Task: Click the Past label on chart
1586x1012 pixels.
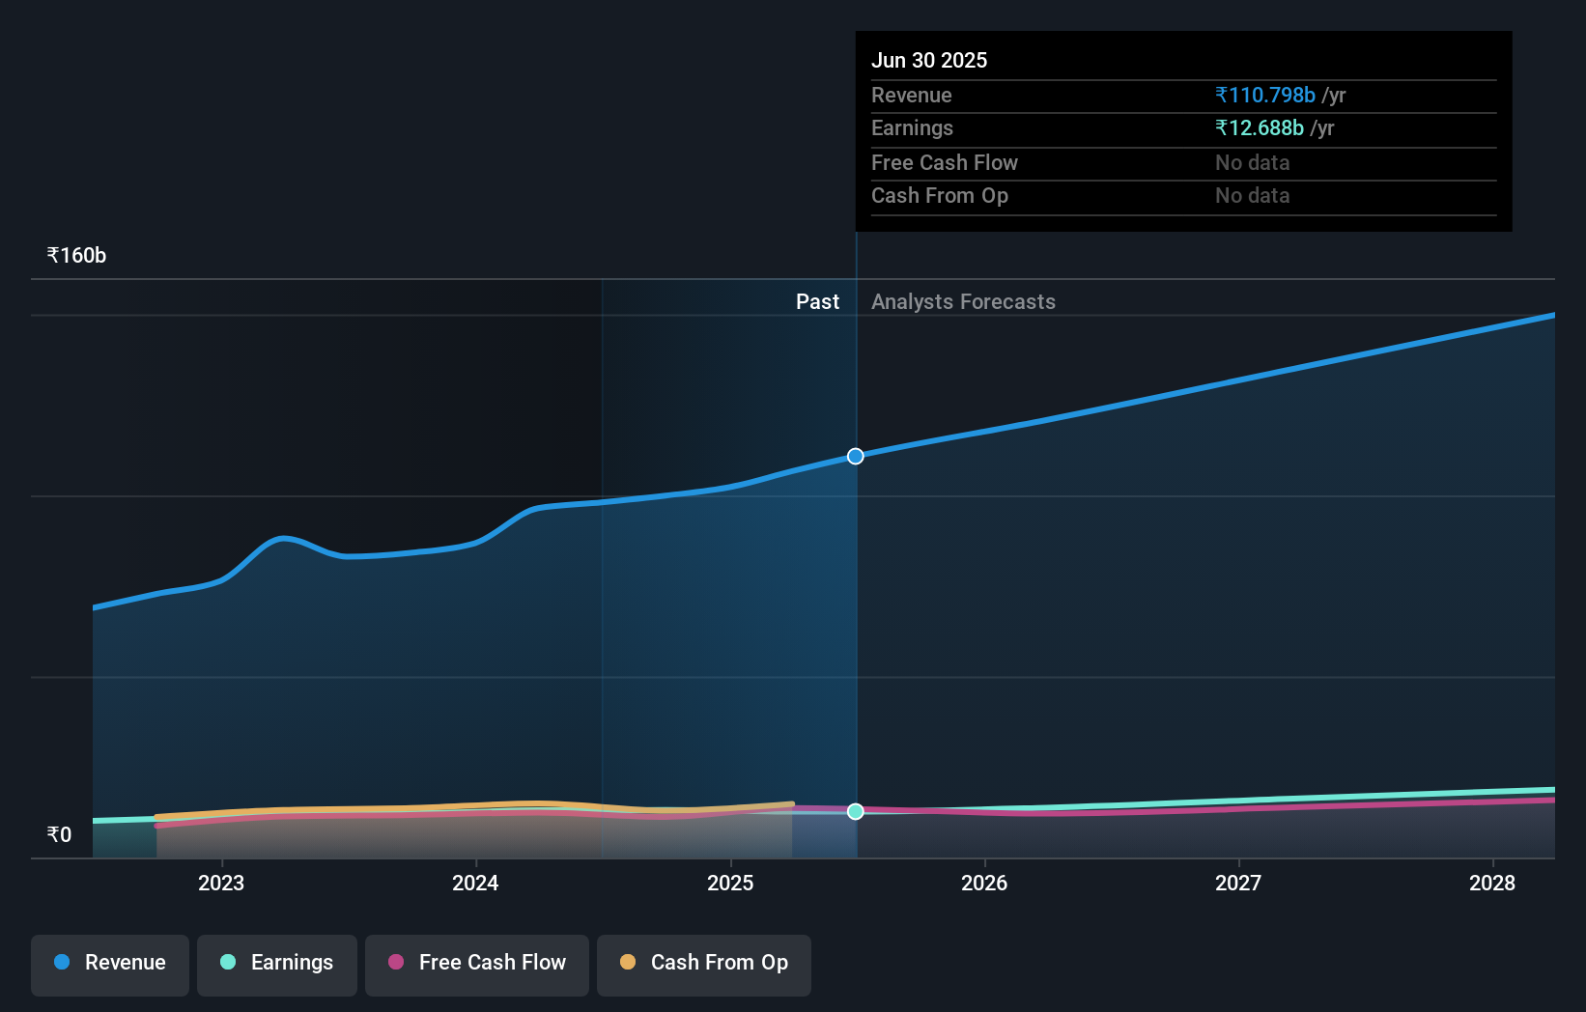Action: (x=817, y=301)
